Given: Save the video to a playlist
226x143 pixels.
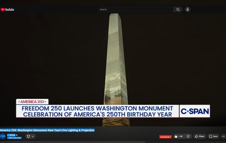Looking at the screenshot, I should coord(213,136).
